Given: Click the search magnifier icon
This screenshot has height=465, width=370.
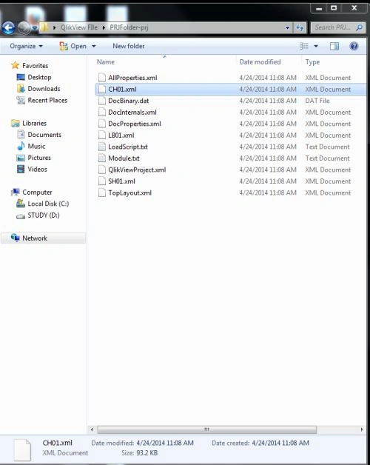Looking at the screenshot, I should coord(360,27).
